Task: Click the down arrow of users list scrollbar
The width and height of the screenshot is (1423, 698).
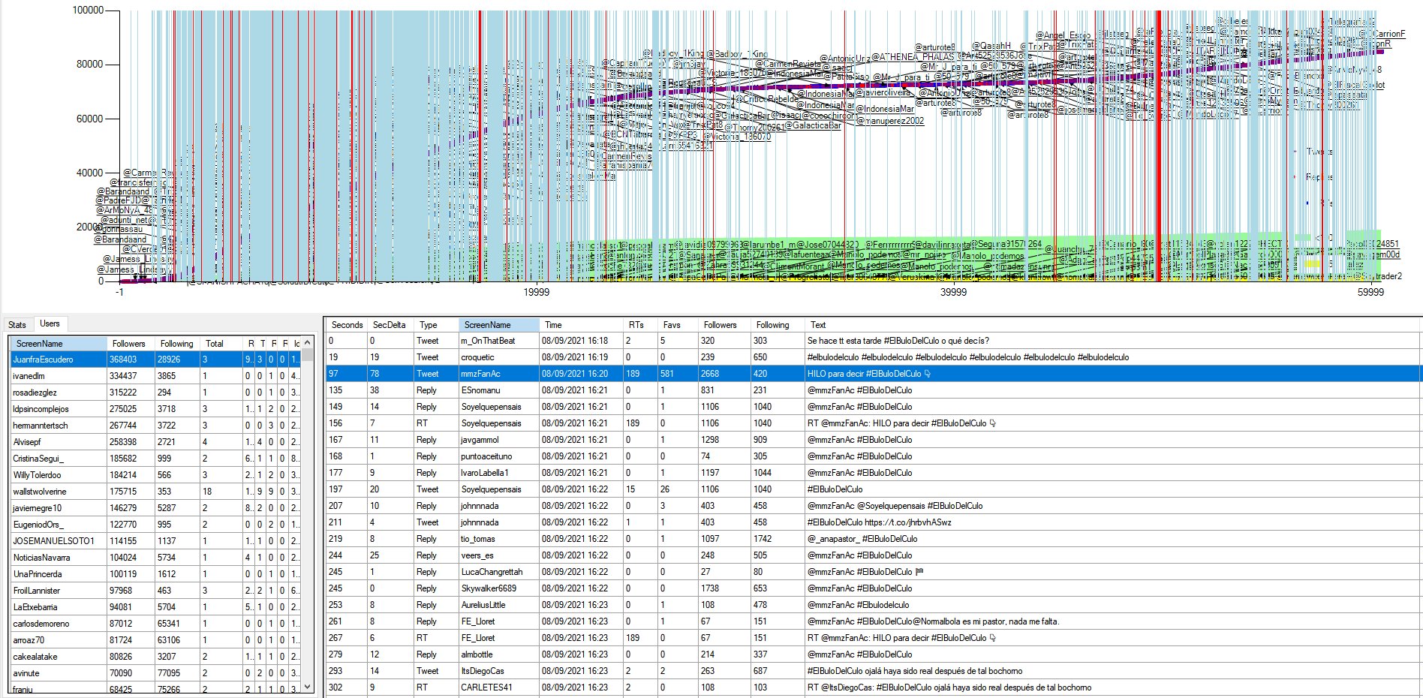Action: point(307,686)
